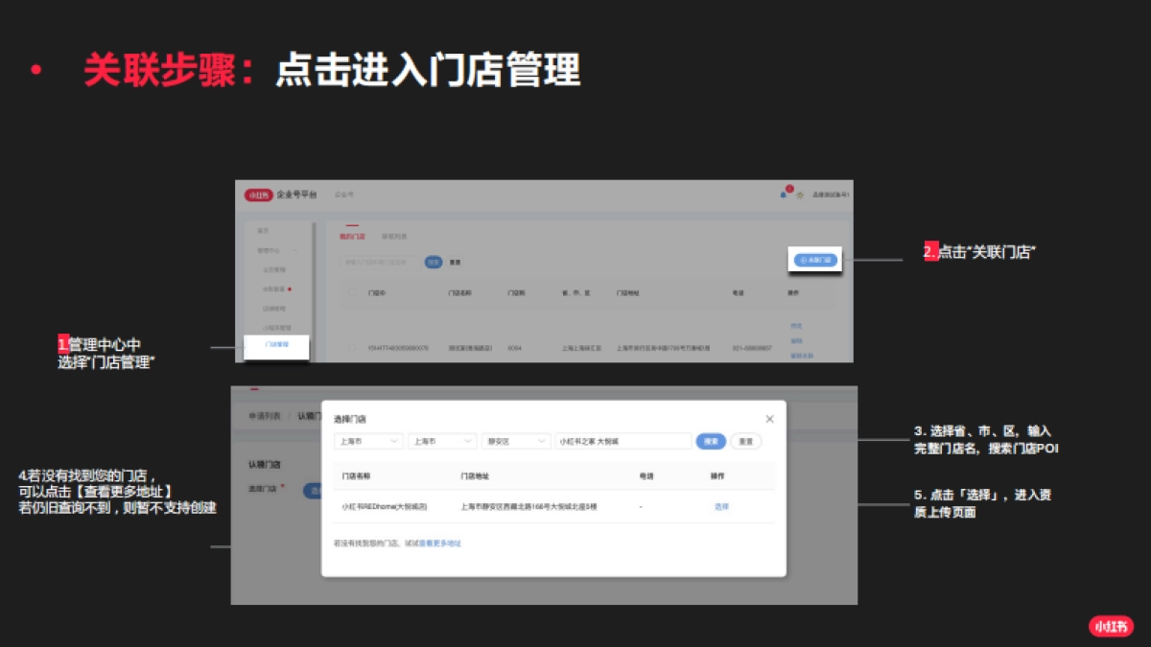Click the 重置 button next to search
1151x647 pixels.
[746, 441]
